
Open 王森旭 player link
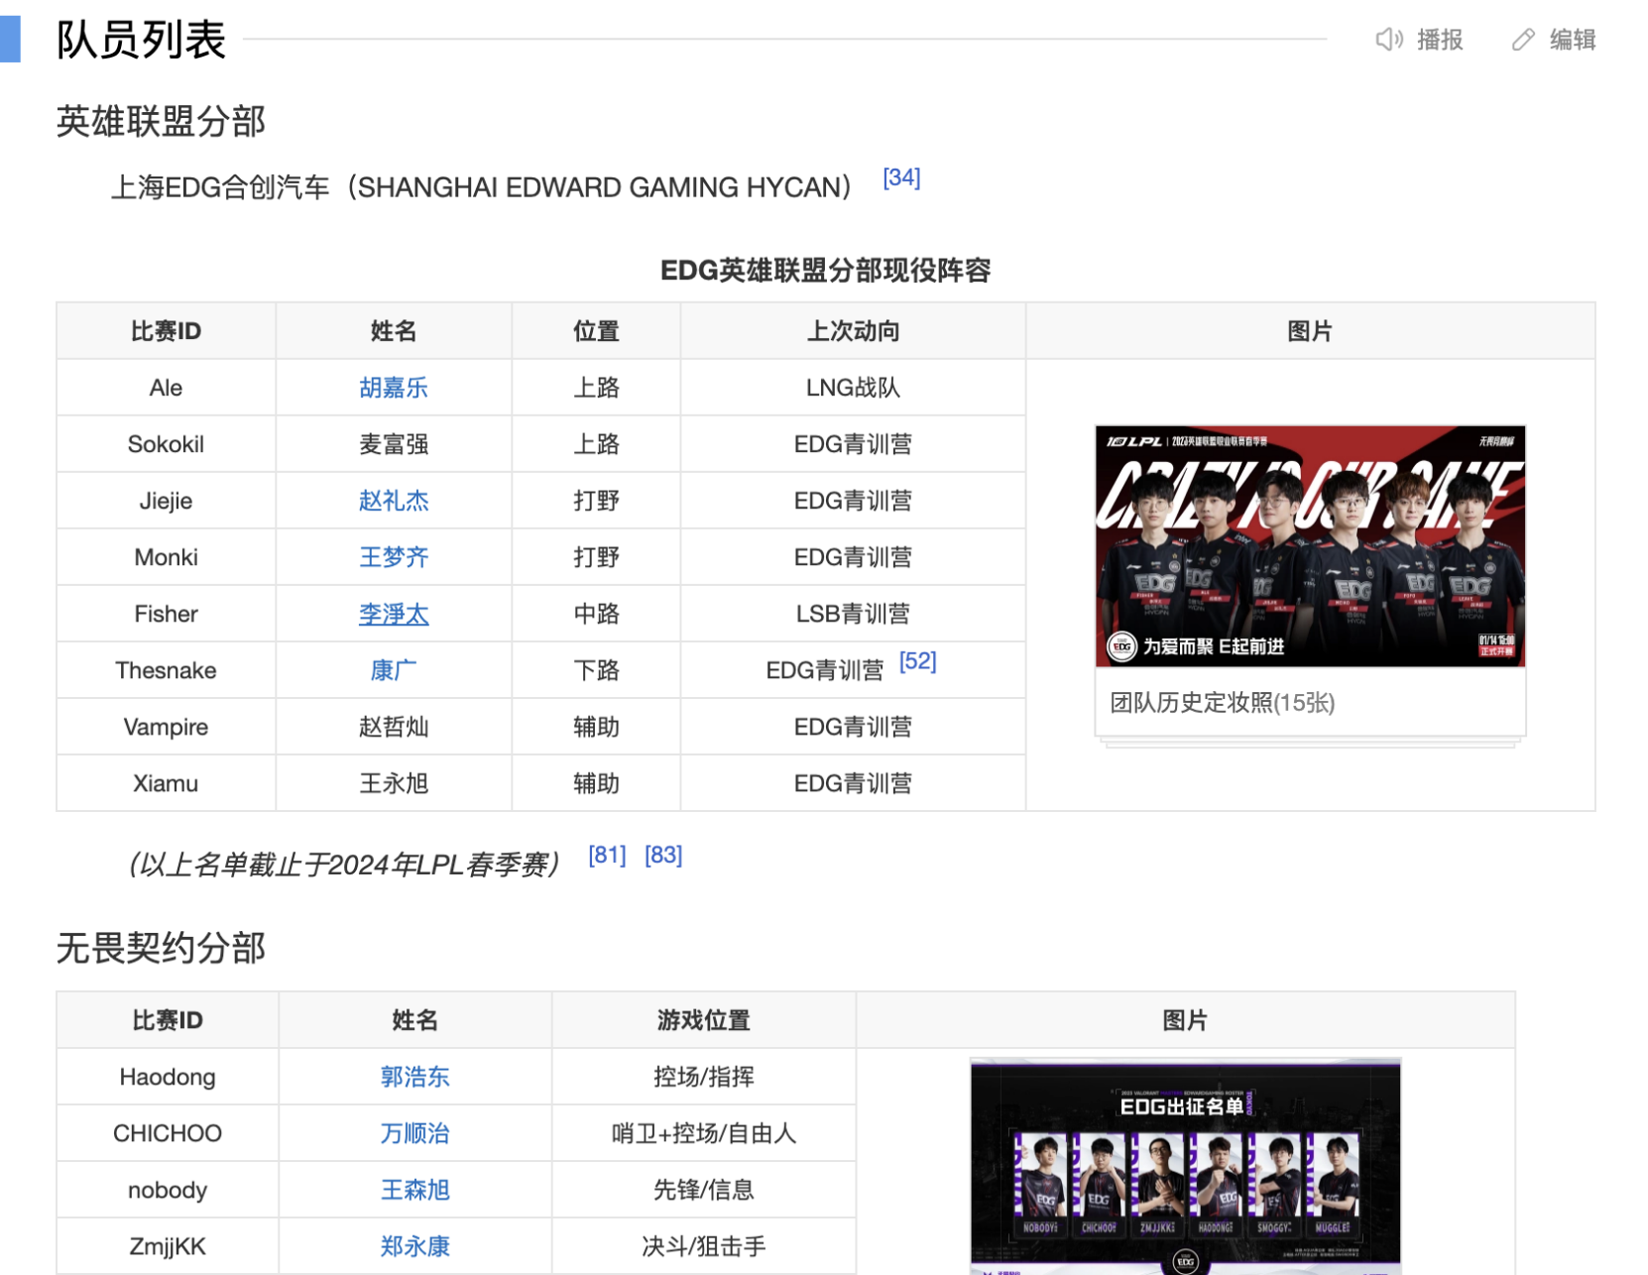click(414, 1190)
